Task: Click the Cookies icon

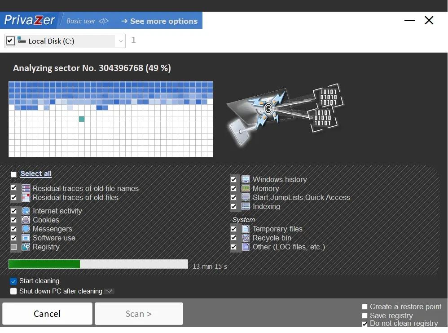Action: coord(26,220)
